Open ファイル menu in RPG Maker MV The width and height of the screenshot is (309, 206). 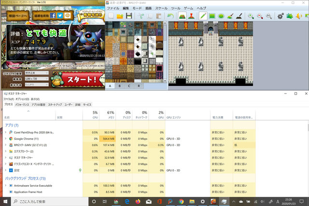(113, 8)
